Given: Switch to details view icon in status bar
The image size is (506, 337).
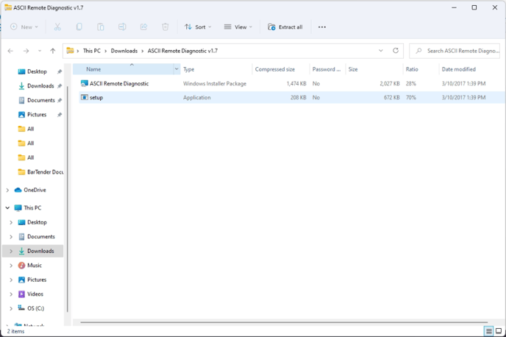Looking at the screenshot, I should pyautogui.click(x=489, y=331).
